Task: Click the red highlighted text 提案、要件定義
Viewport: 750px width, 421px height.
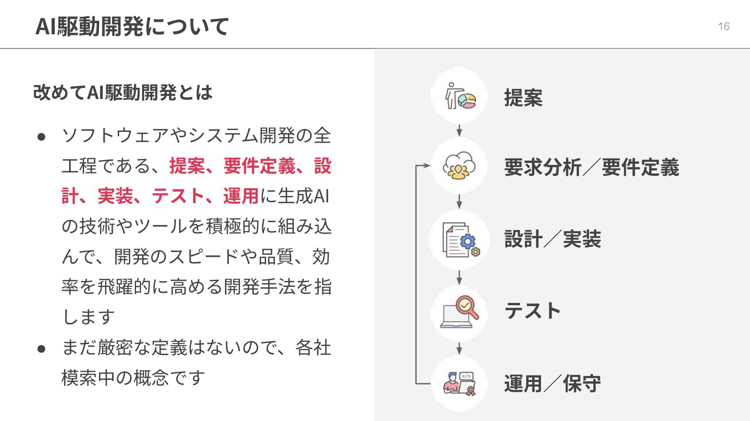Action: (232, 166)
